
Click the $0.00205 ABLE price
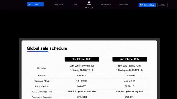pos(82,86)
